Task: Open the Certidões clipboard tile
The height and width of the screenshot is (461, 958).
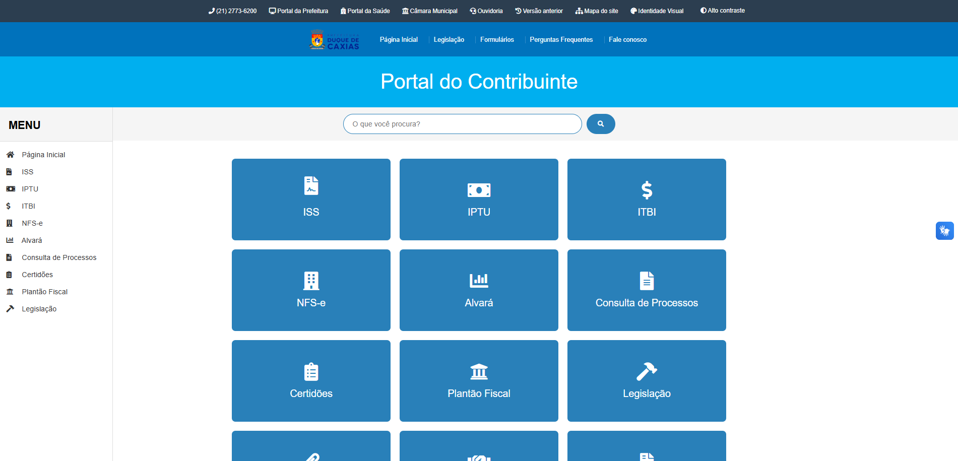Action: [311, 381]
